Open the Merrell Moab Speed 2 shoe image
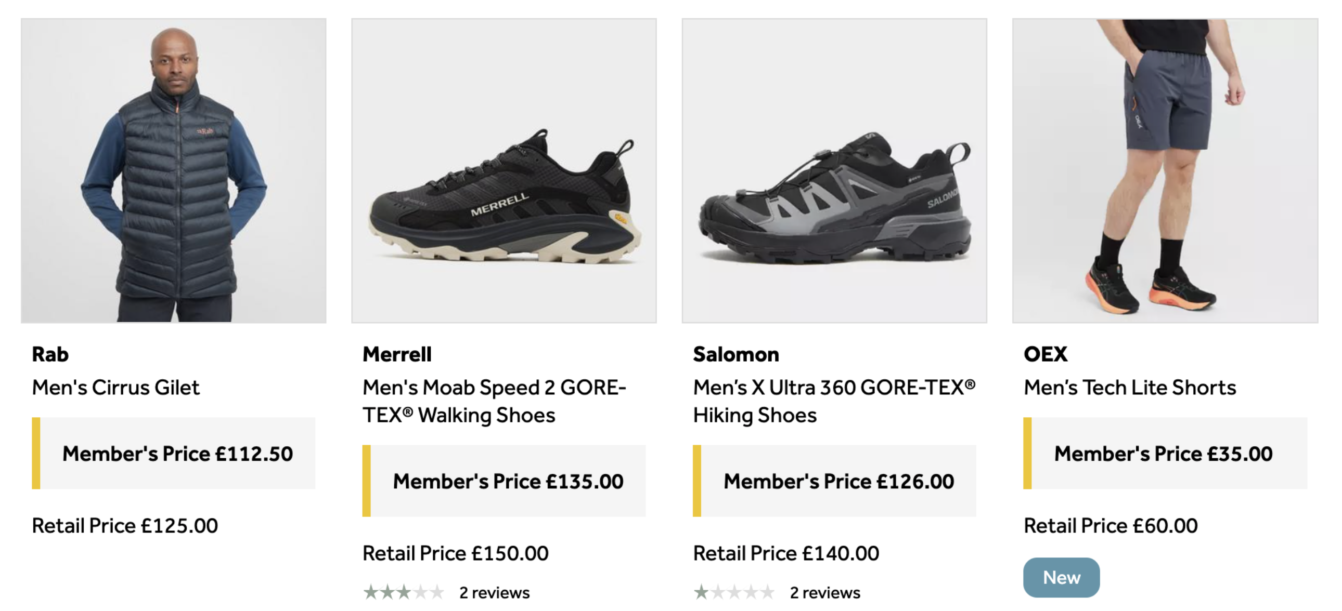This screenshot has width=1342, height=611. click(504, 171)
